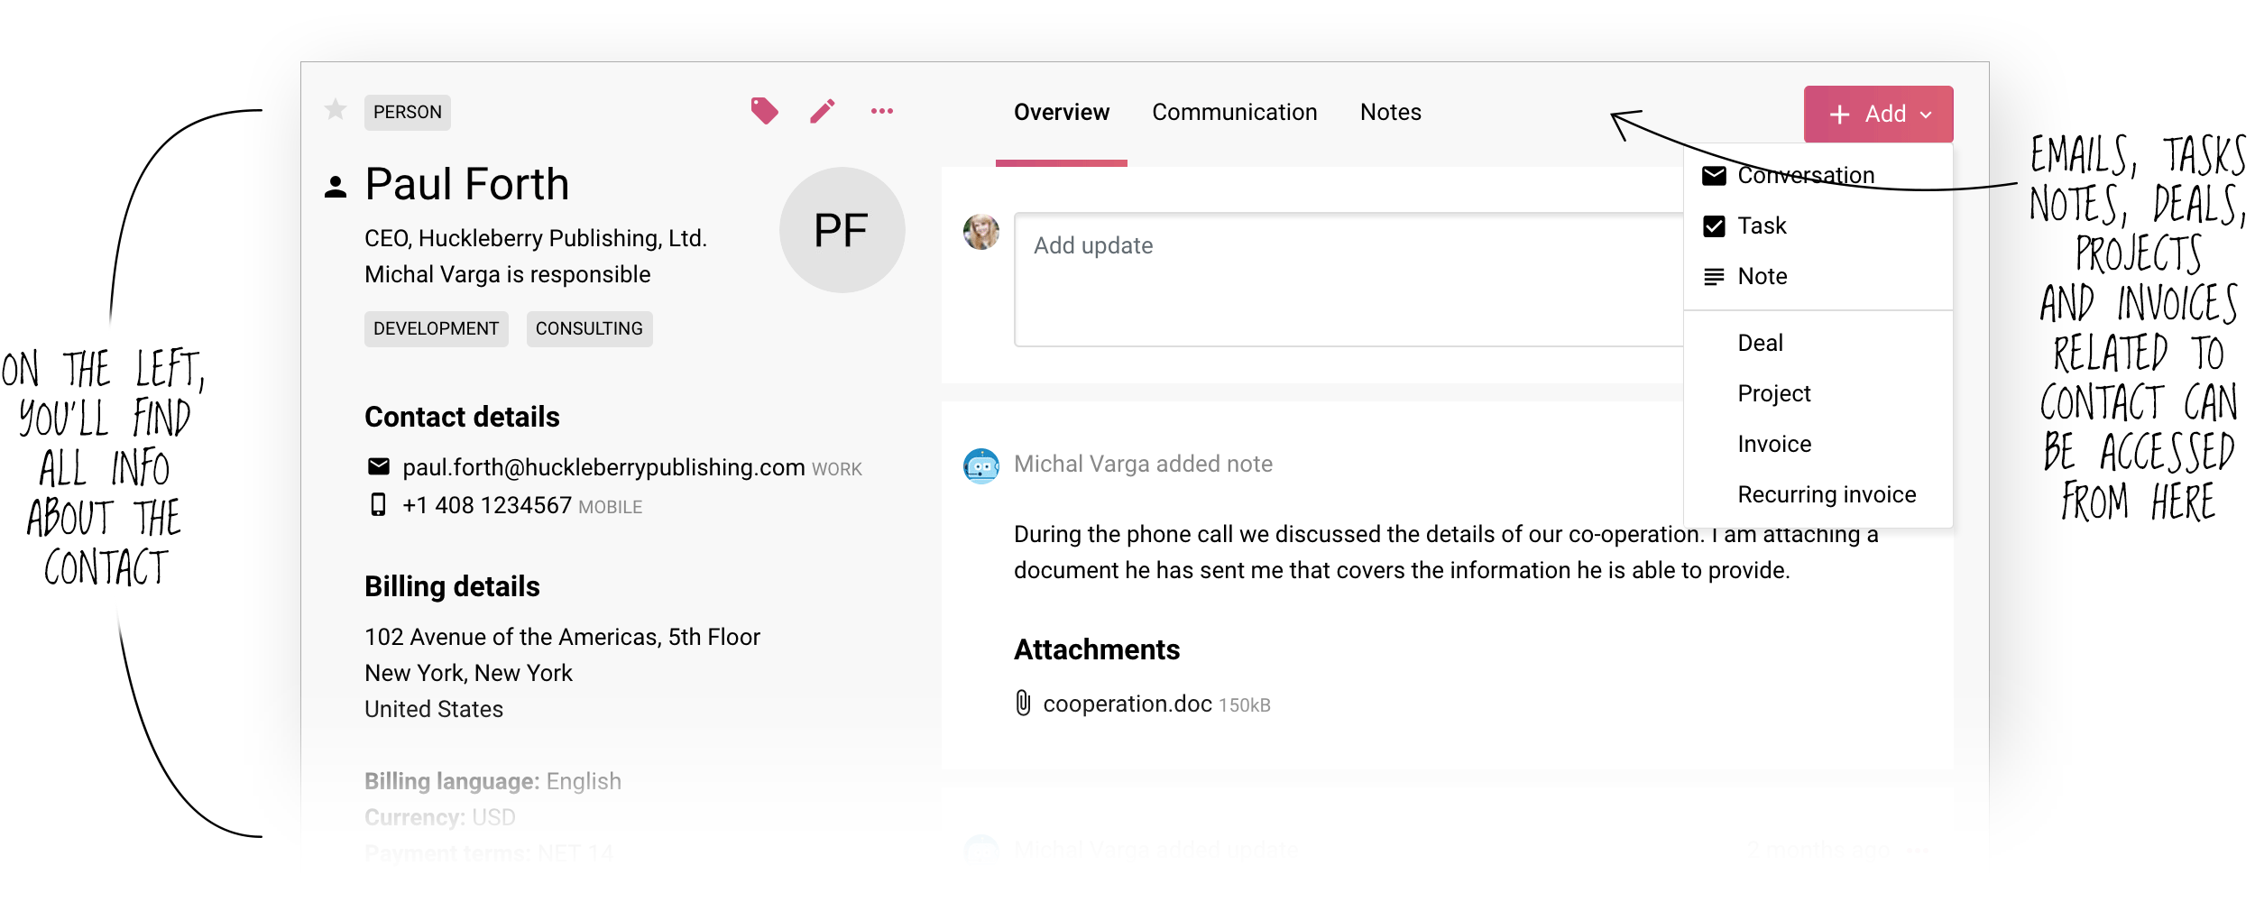
Task: Open the cooperation.doc attachment
Action: (x=1127, y=704)
